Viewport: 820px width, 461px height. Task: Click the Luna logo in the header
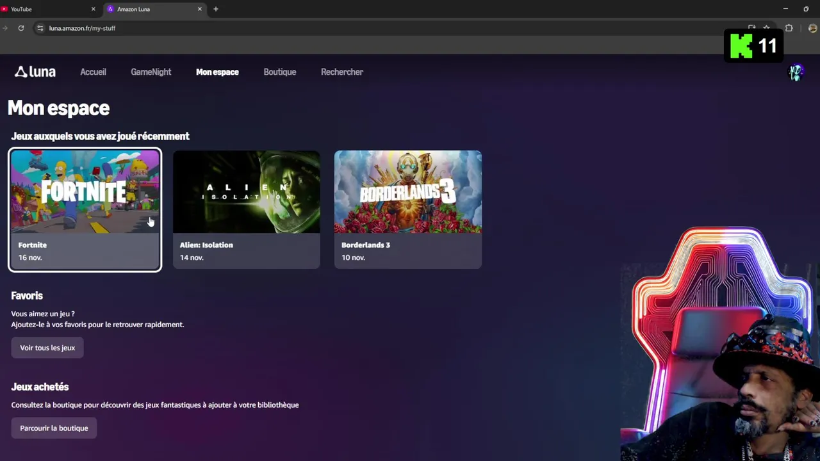point(35,72)
